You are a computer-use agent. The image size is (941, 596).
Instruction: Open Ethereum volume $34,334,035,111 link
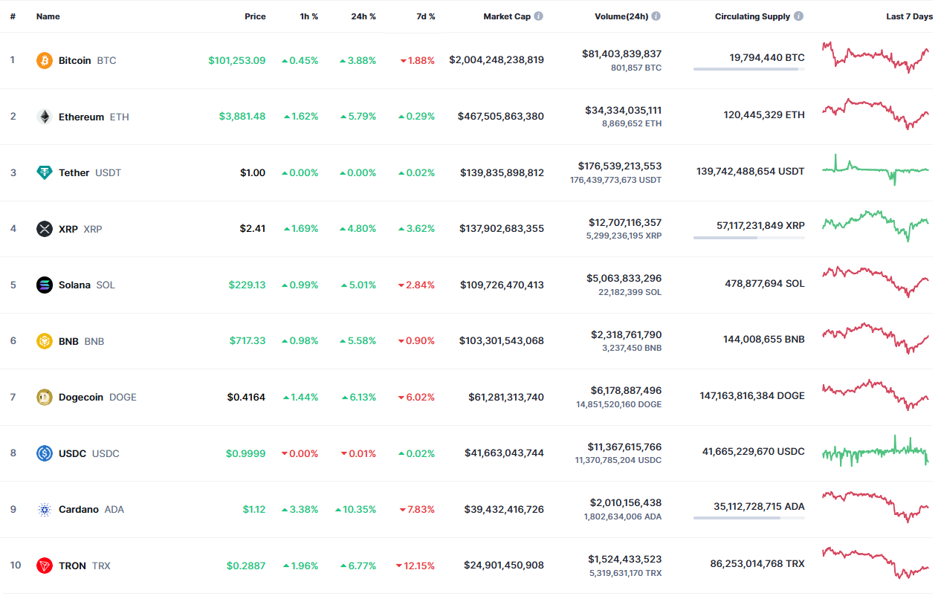coord(623,110)
